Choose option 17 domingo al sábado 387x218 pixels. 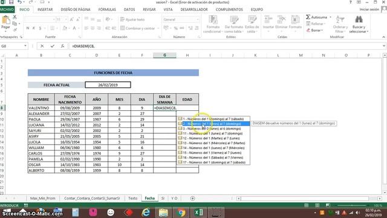[213, 162]
